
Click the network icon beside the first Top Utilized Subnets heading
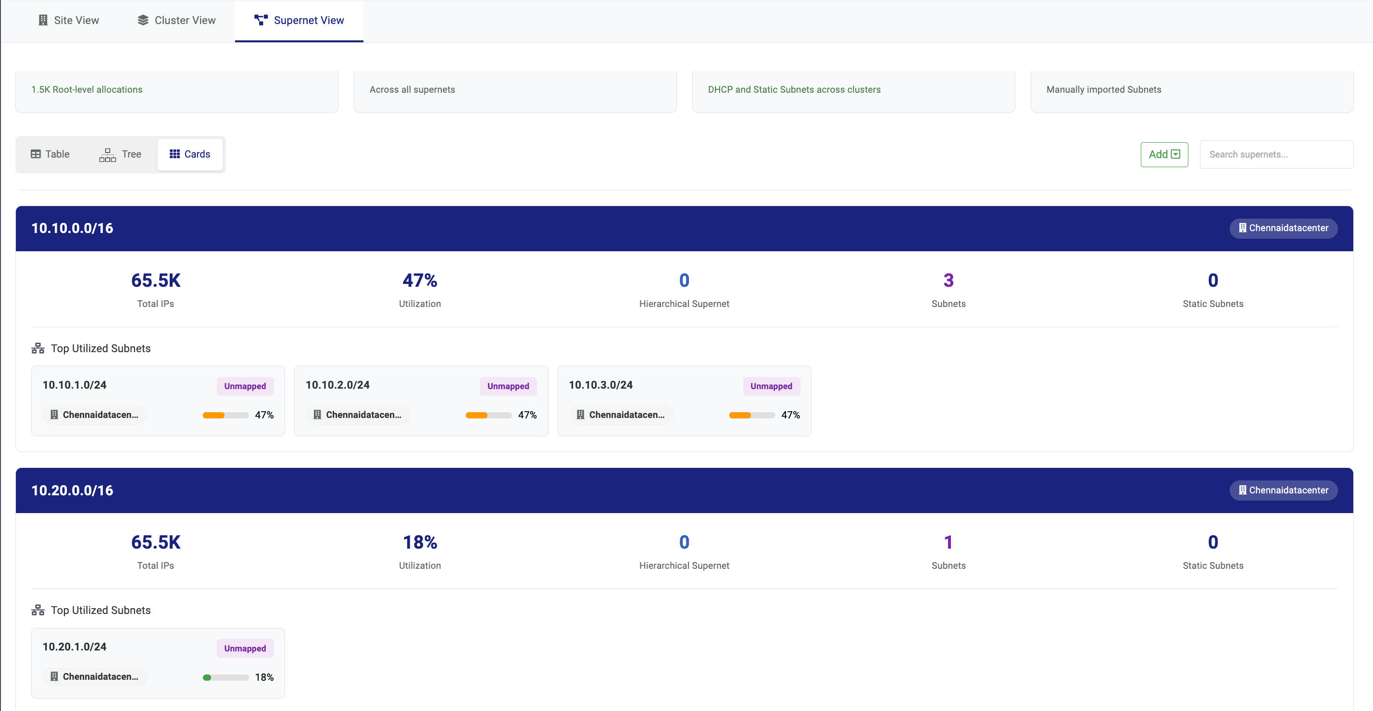pos(38,348)
